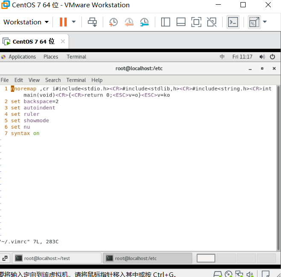Open the Places menu
The image size is (281, 277).
pyautogui.click(x=51, y=57)
